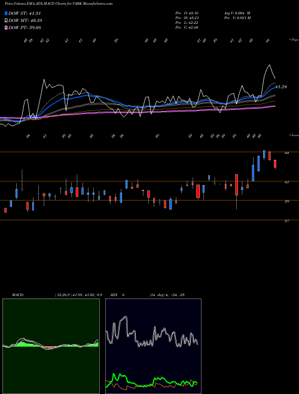Screen dimensions: 299x394
Task: Click the chart title mentioning VABK MunafaSutra.com
Action: tap(59, 4)
